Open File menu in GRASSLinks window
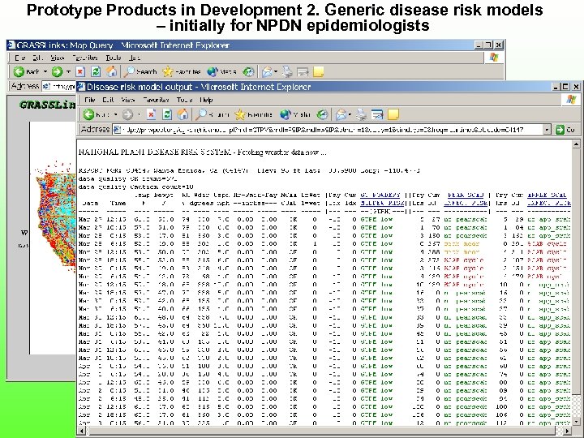The height and width of the screenshot is (438, 584). [x=19, y=58]
